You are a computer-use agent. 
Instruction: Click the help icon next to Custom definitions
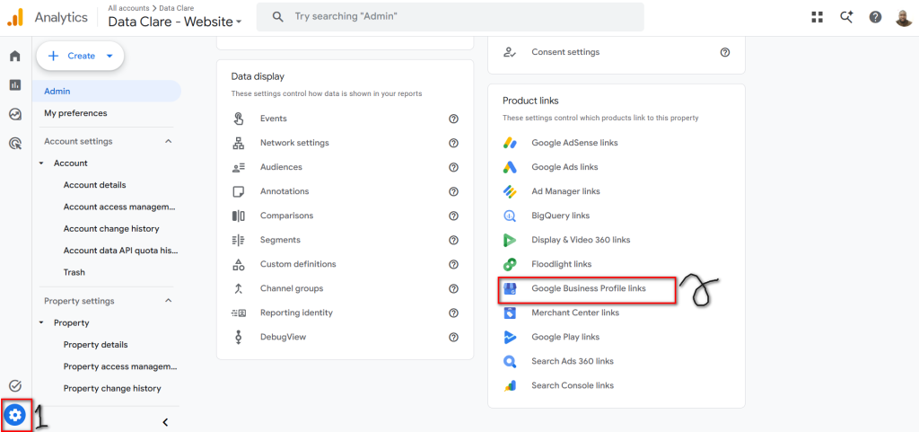tap(453, 264)
